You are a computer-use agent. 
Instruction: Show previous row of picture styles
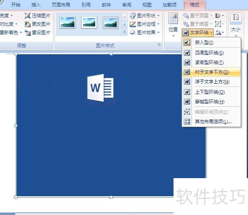click(124, 17)
